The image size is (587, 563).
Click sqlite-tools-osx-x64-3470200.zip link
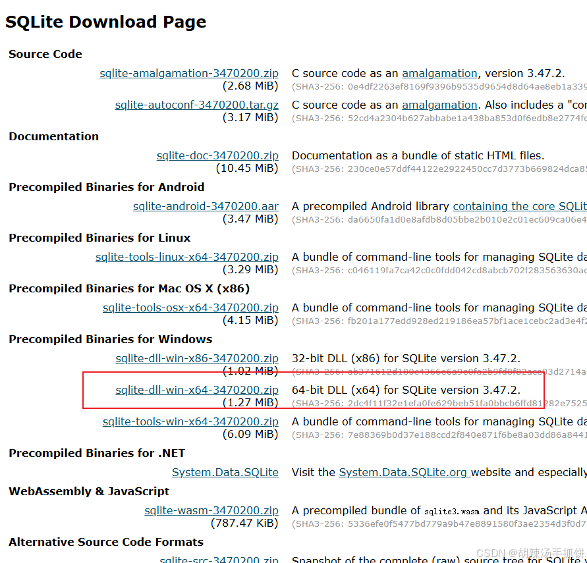tap(191, 308)
